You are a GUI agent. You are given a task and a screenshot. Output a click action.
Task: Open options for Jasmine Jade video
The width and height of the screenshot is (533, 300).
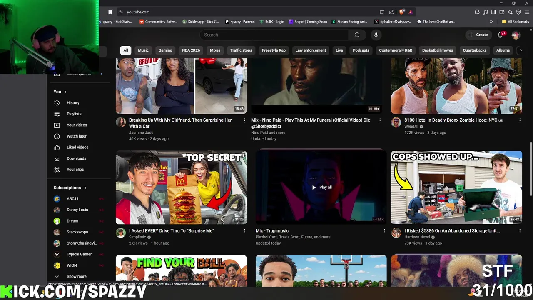click(x=244, y=120)
